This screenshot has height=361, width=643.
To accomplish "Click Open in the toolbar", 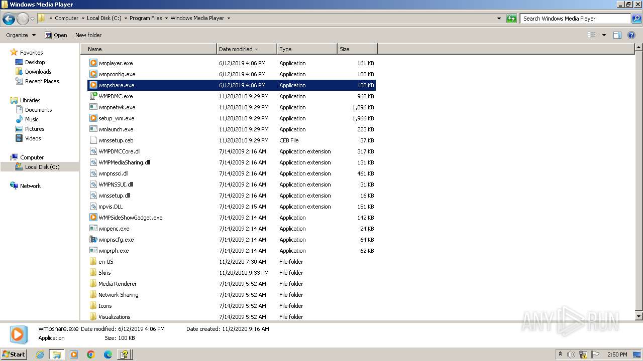I will click(x=56, y=35).
